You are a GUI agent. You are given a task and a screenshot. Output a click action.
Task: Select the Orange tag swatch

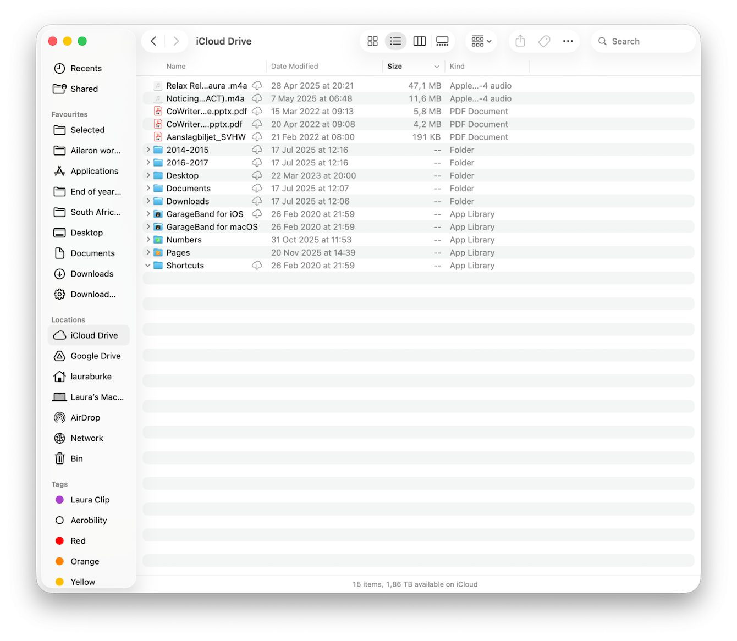pyautogui.click(x=59, y=561)
